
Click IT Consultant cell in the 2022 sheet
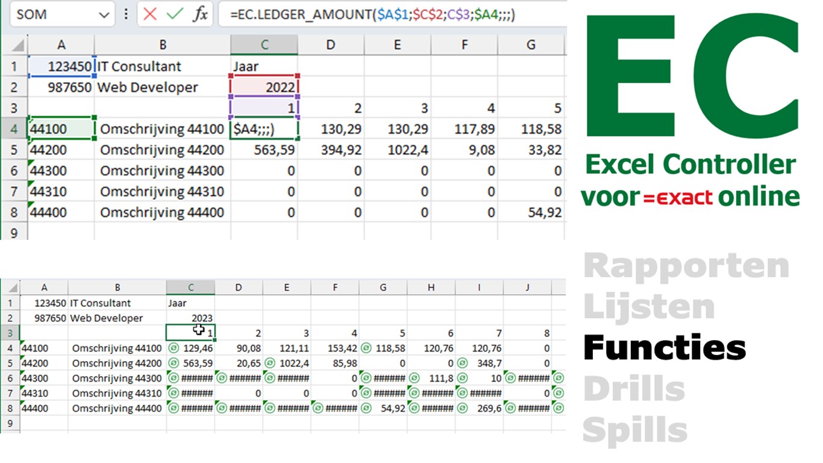(162, 66)
